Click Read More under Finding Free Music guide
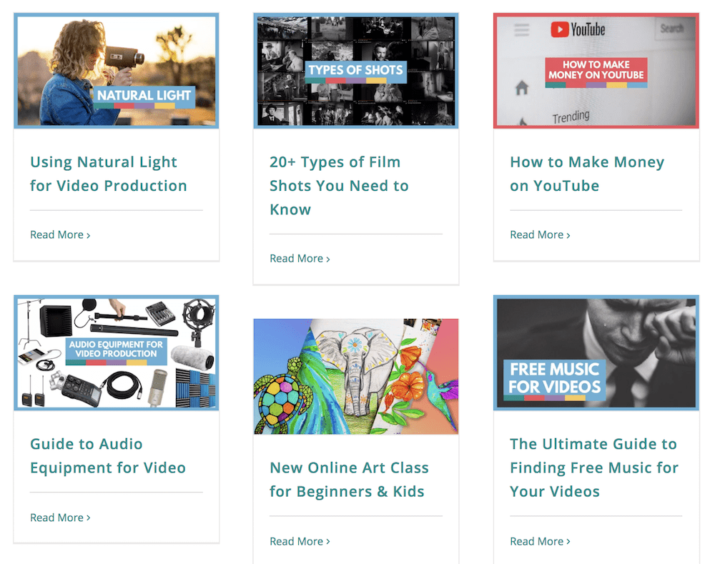Image resolution: width=715 pixels, height=564 pixels. point(540,541)
